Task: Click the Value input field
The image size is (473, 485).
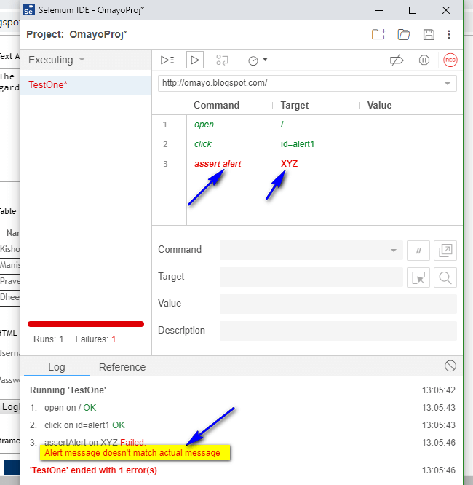Action: tap(338, 304)
